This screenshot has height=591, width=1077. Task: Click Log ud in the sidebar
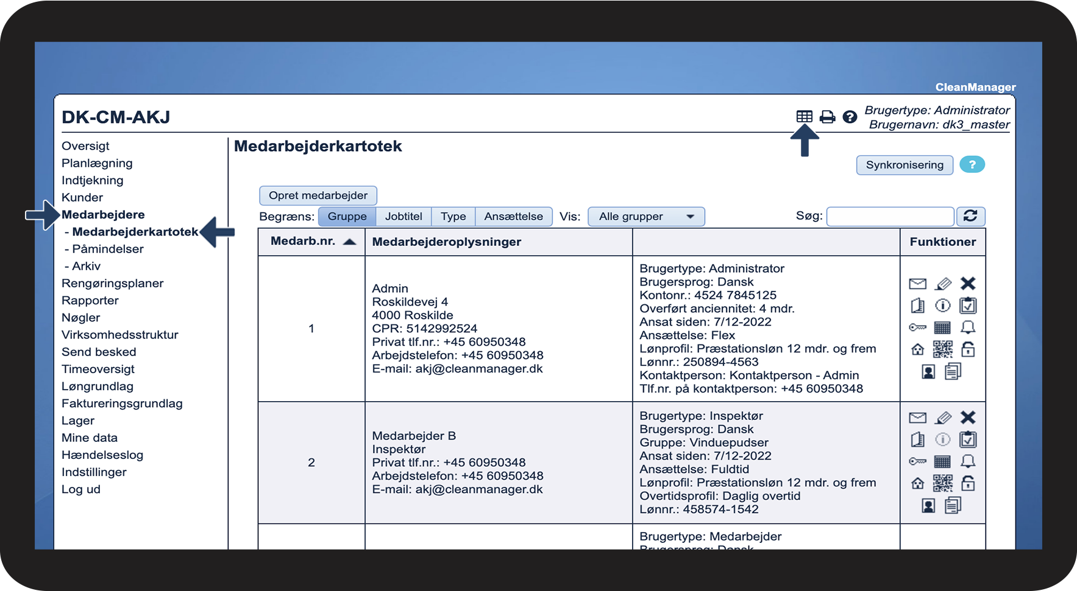pyautogui.click(x=81, y=489)
